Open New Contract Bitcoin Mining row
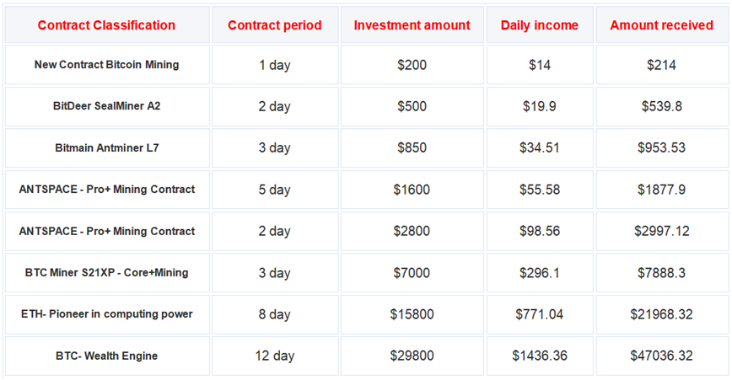Image resolution: width=732 pixels, height=380 pixels. coord(106,65)
